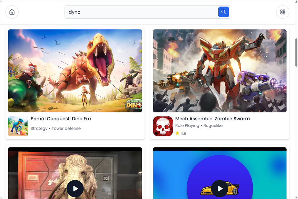Viewport: 298px width, 199px height.
Task: Focus the search field containing "dyno"
Action: coord(141,12)
